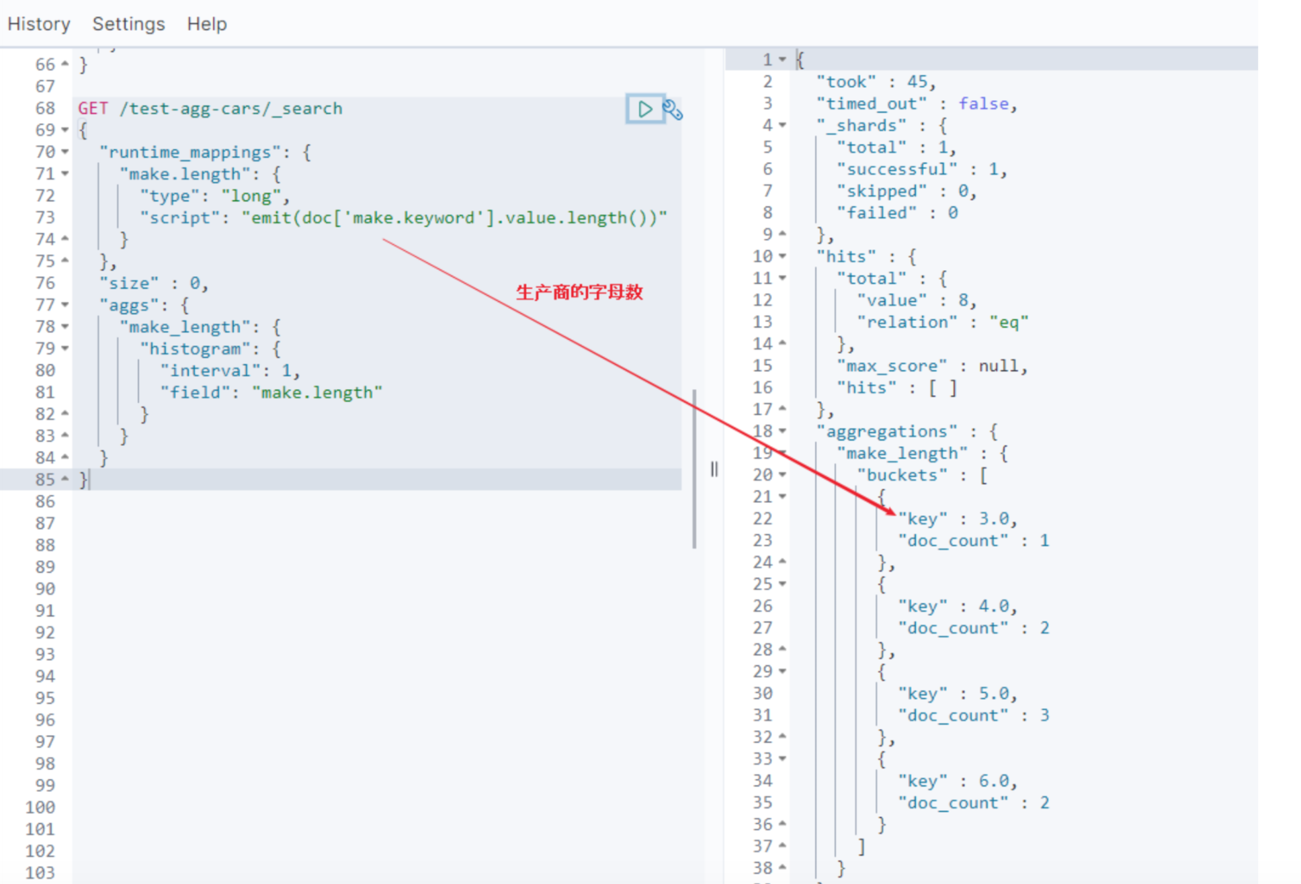Click empty editor line 90
The width and height of the screenshot is (1301, 884).
click(x=376, y=588)
